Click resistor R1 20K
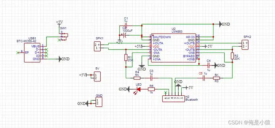275x128 pixels. point(126,58)
